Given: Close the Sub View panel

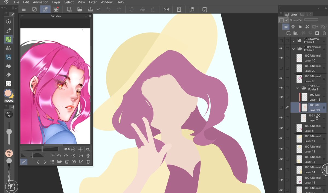Looking at the screenshot, I should pyautogui.click(x=90, y=16).
